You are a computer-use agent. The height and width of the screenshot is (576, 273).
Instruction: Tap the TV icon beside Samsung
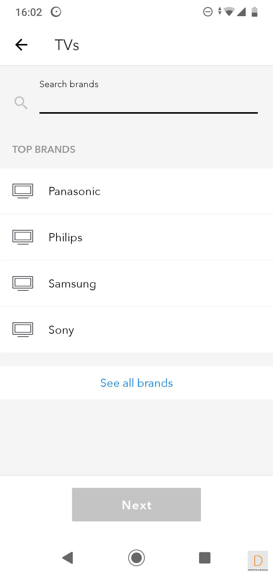23,283
